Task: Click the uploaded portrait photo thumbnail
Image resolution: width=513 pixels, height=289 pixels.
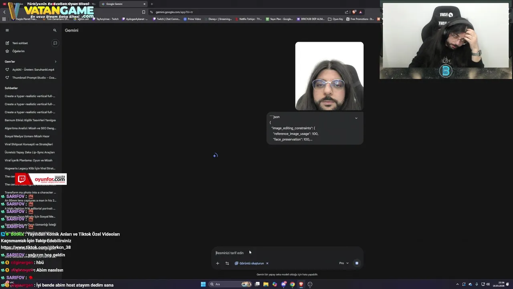Action: coord(329,76)
